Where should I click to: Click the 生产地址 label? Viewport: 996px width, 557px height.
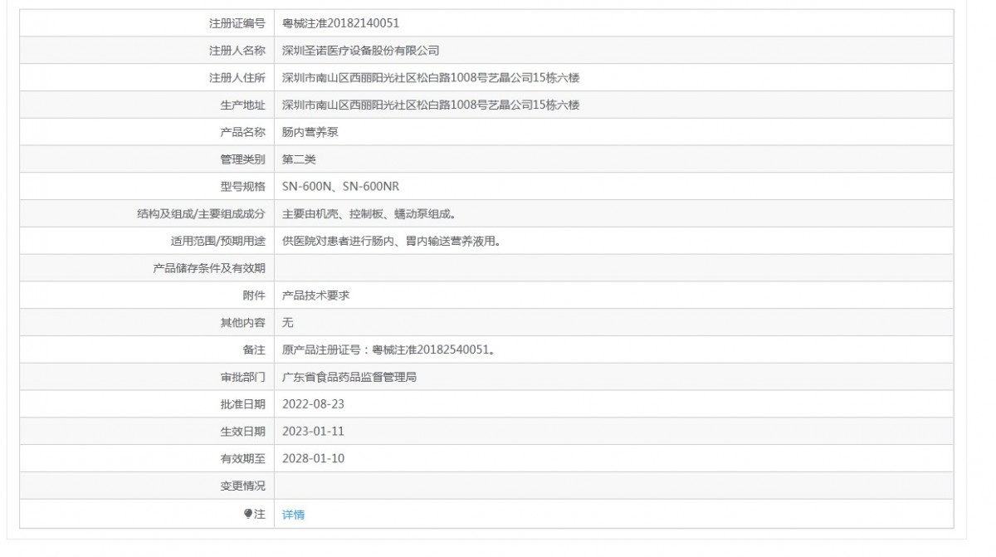[242, 105]
